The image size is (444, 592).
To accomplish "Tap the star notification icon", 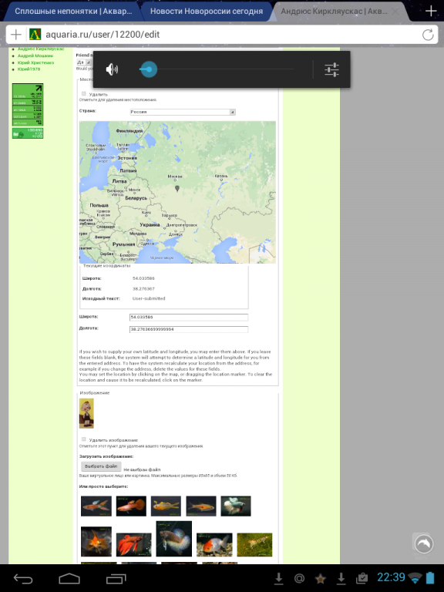I will [320, 578].
